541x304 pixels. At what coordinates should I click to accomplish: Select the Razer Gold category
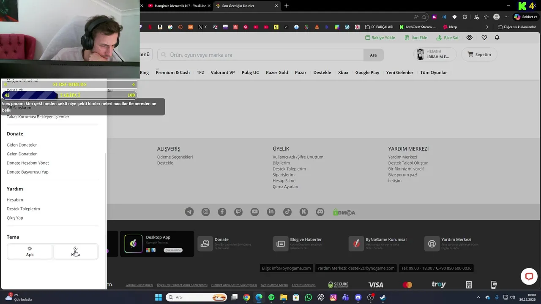277,73
